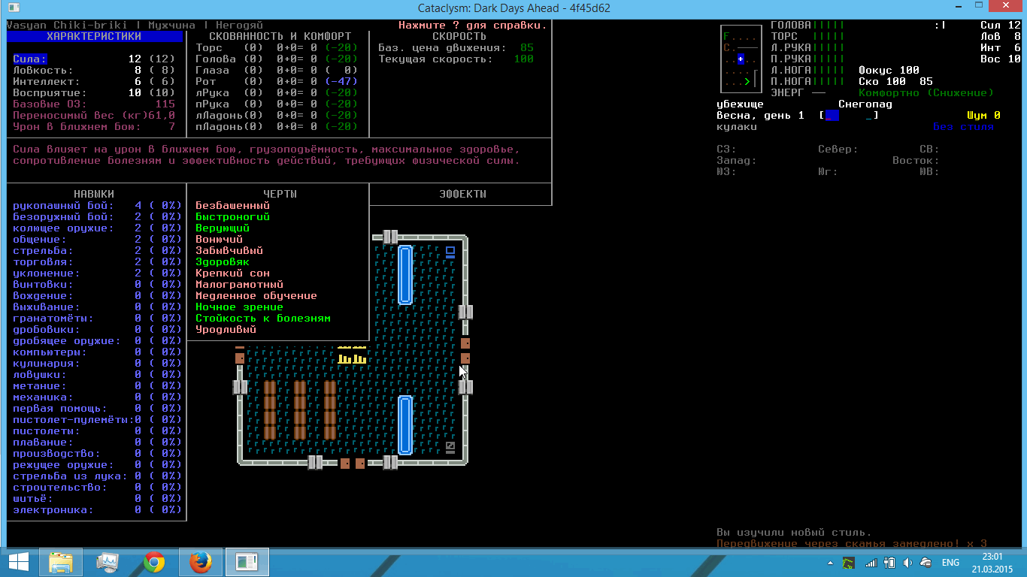Click the window on the west wall
Viewport: 1027px width, 577px height.
click(240, 388)
